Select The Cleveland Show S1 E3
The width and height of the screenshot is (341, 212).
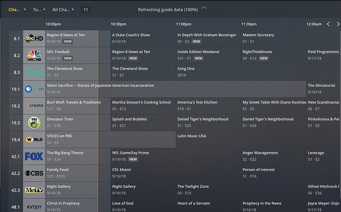pos(78,72)
